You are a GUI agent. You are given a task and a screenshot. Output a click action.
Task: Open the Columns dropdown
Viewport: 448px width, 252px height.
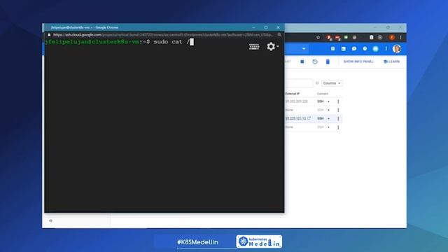pyautogui.click(x=331, y=83)
